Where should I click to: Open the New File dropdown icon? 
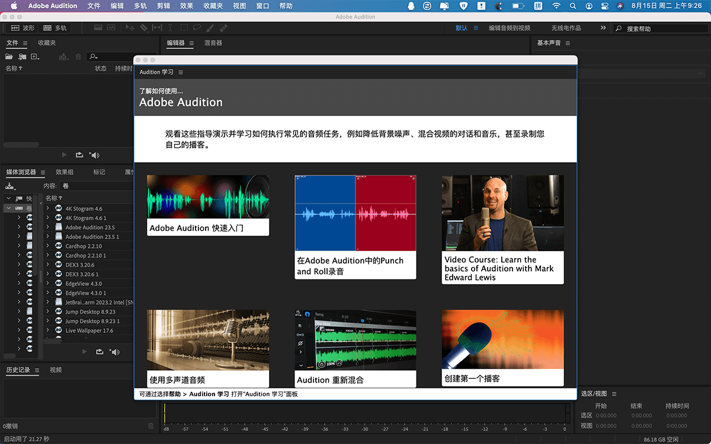(35, 57)
